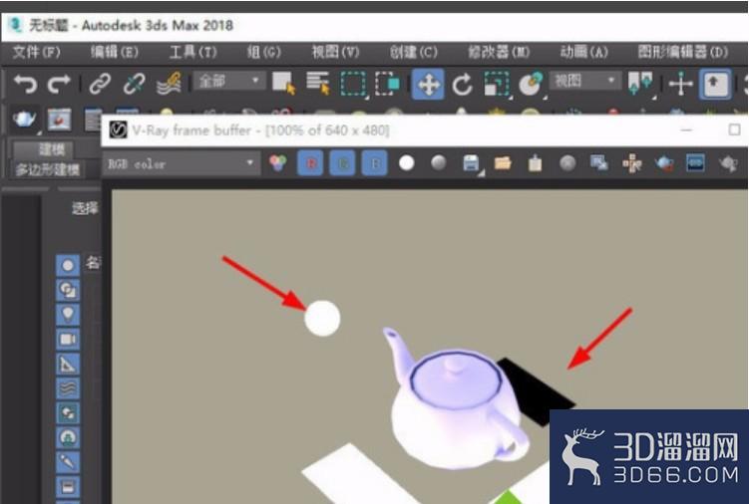Activate the Select and Link tool
This screenshot has width=749, height=504.
(x=100, y=84)
